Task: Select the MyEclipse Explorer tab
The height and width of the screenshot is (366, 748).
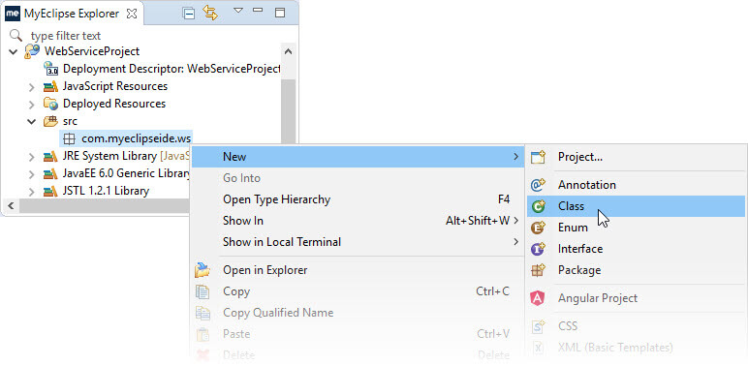Action: pyautogui.click(x=71, y=14)
